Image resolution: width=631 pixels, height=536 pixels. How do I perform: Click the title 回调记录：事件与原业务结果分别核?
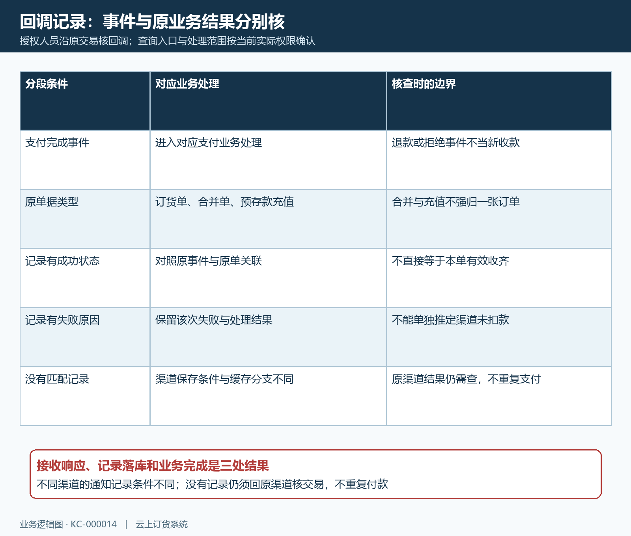pos(152,22)
